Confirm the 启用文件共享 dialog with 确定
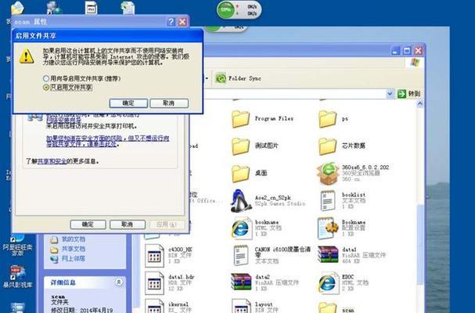 pyautogui.click(x=128, y=103)
